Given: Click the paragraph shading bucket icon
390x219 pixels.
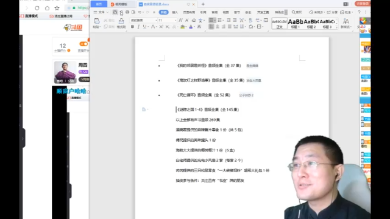Looking at the screenshot, I should coord(250,27).
